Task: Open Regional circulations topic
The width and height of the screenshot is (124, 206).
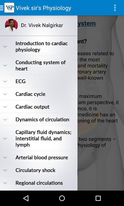Action: [x=39, y=183]
